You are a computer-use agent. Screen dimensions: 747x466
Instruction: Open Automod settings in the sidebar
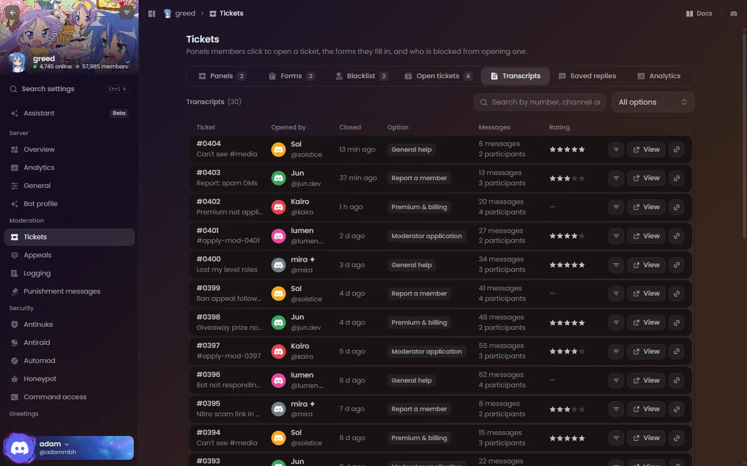[70, 361]
